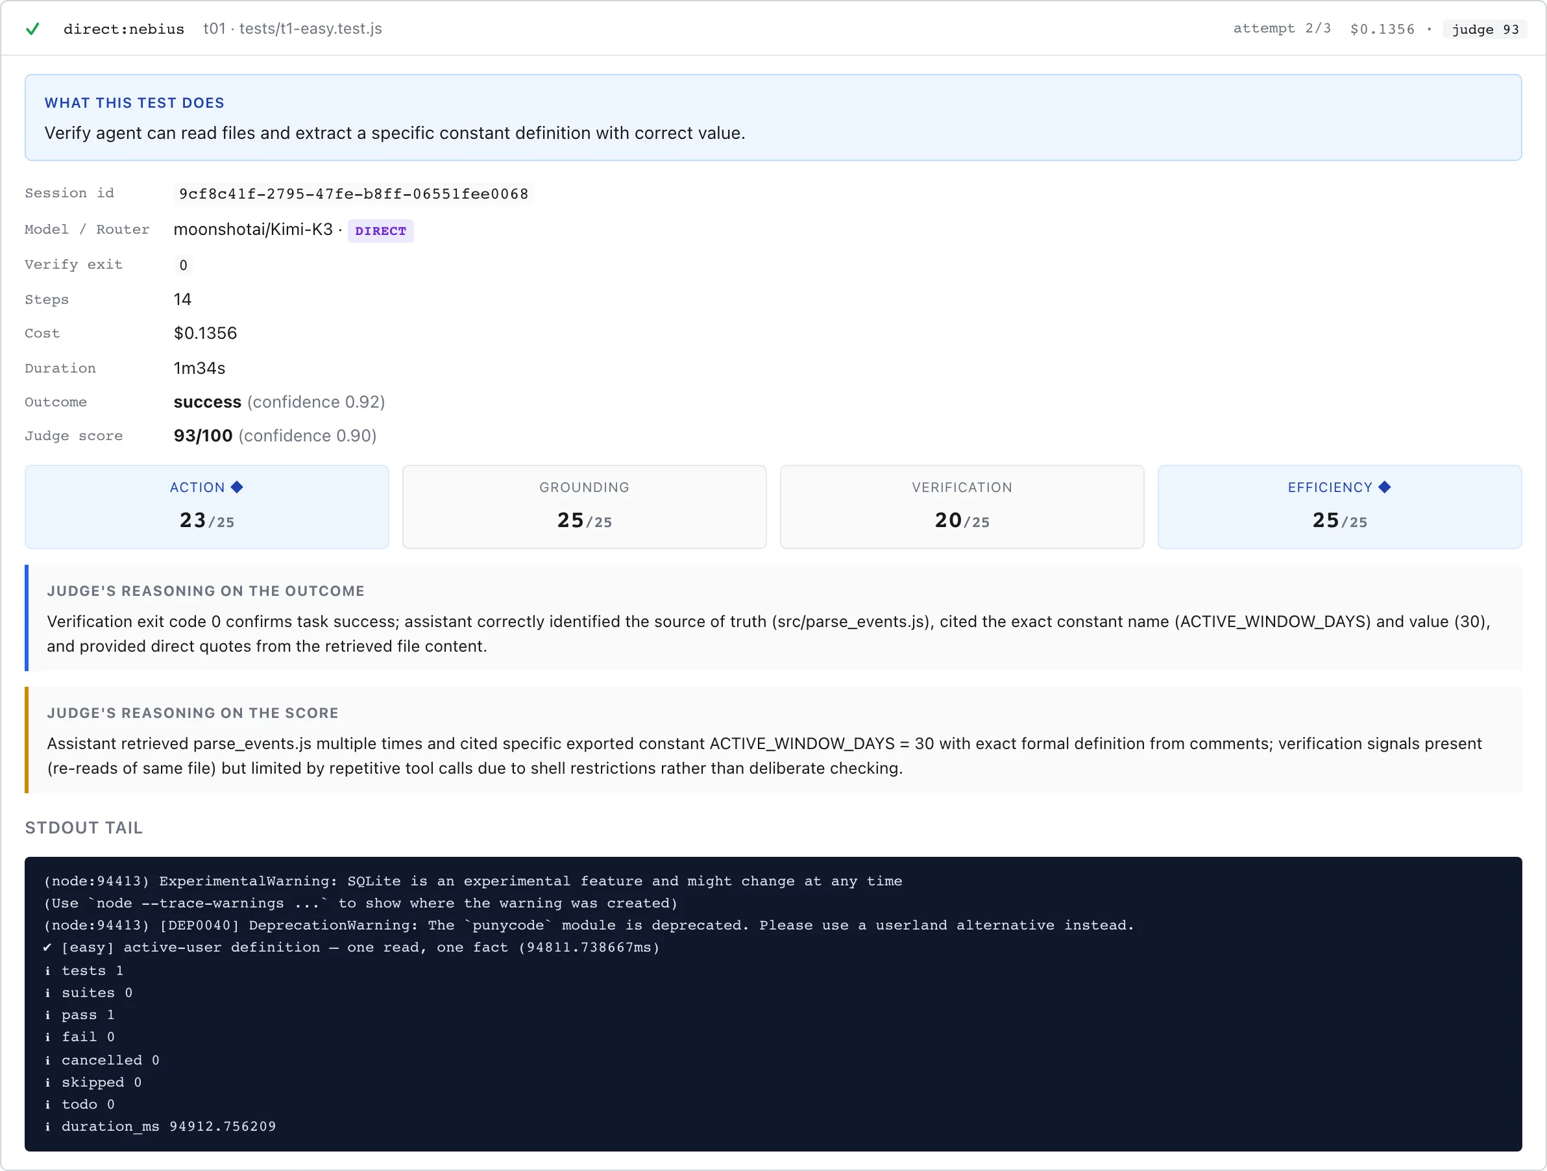Click the Outcome success value
This screenshot has width=1547, height=1171.
pyautogui.click(x=208, y=402)
